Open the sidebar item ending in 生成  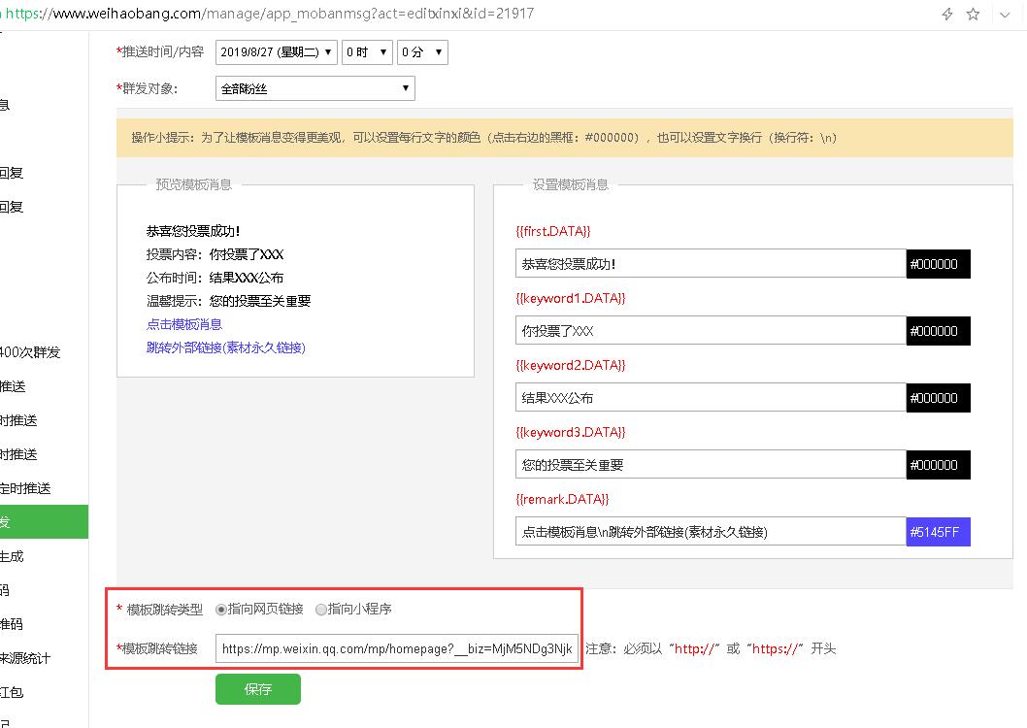[x=12, y=556]
